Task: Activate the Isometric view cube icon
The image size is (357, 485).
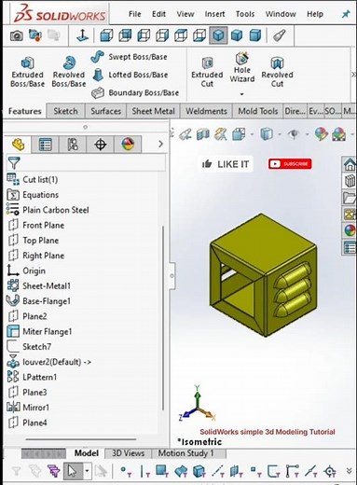Action: pyautogui.click(x=218, y=35)
